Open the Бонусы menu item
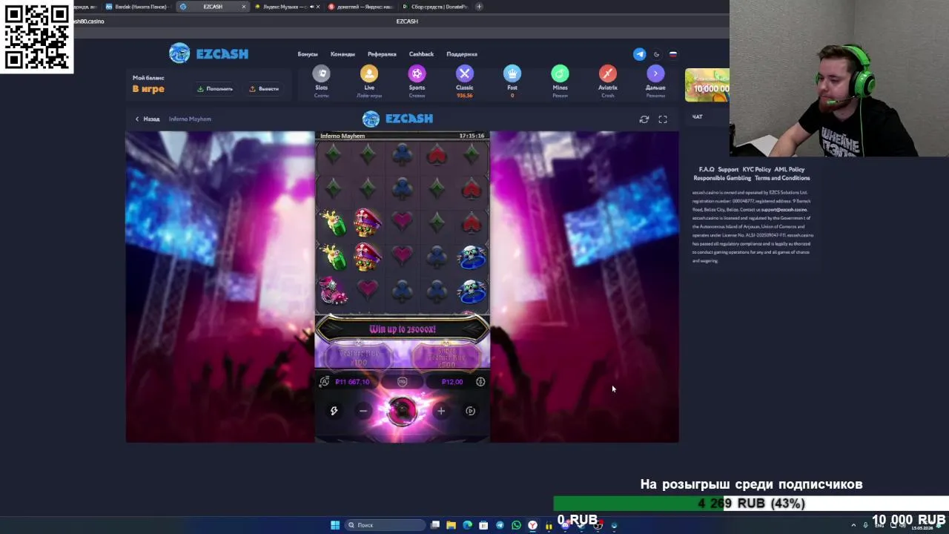Viewport: 949px width, 534px height. point(308,54)
